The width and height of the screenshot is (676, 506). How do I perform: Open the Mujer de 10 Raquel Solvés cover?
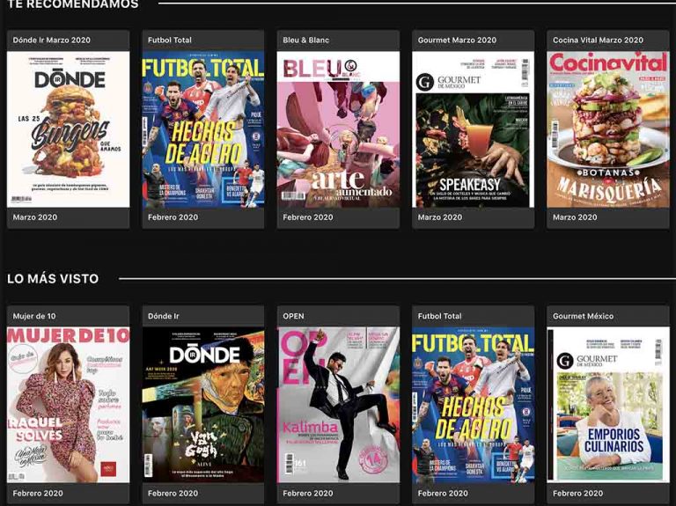[68, 405]
